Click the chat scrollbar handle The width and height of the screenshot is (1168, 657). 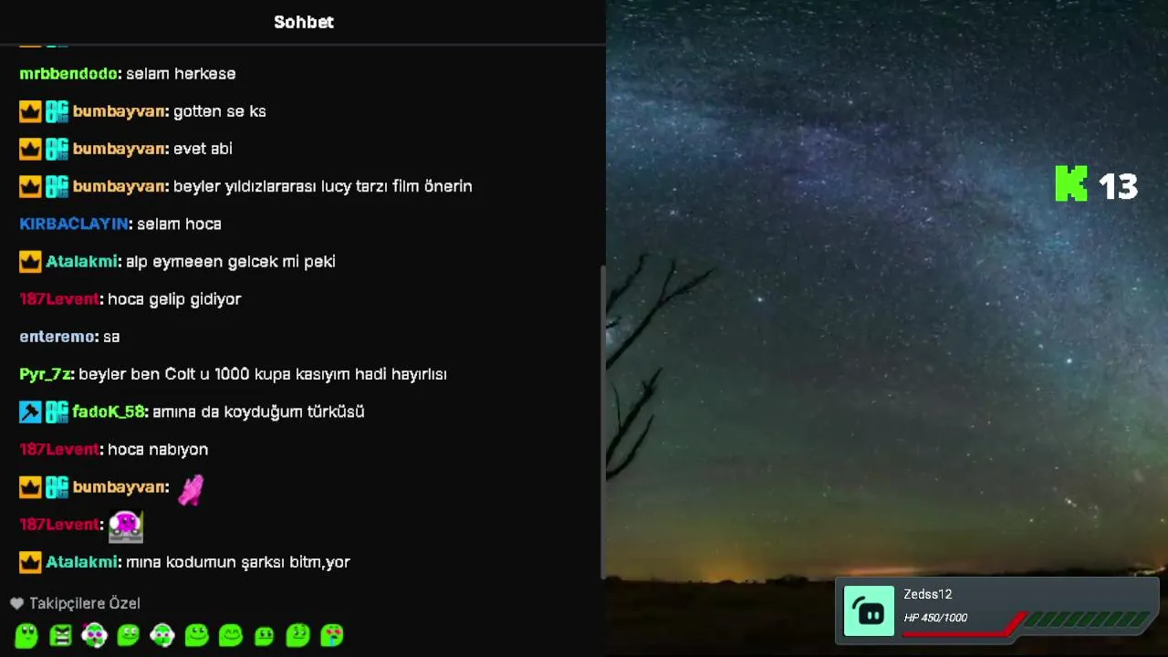point(602,421)
